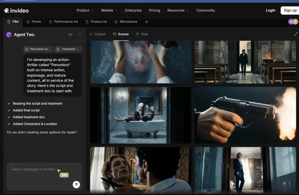Viewport: 299px width, 195px height.
Task: Click the Sign up button
Action: tap(290, 10)
